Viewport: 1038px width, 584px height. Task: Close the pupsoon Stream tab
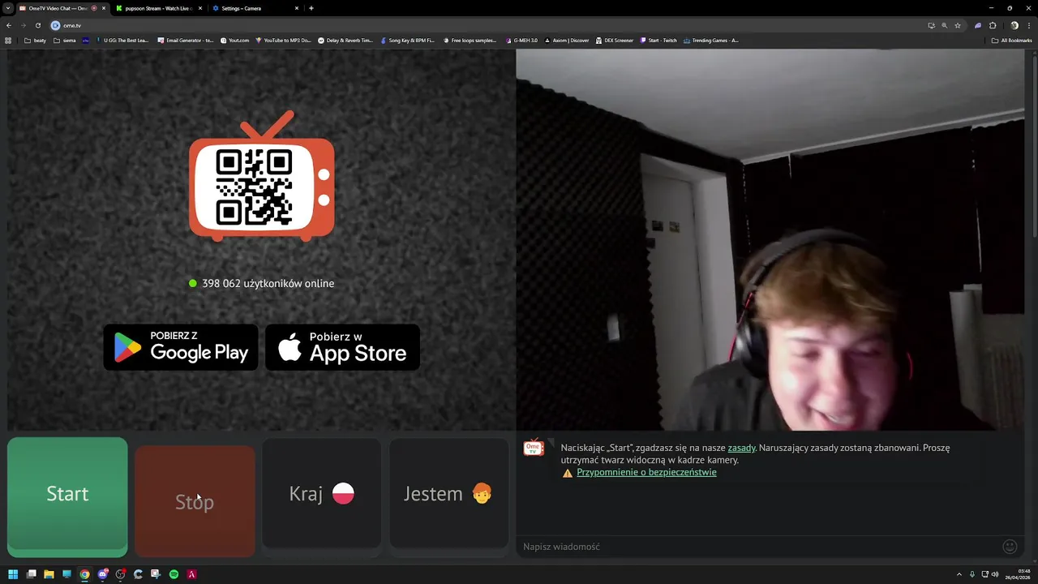199,8
